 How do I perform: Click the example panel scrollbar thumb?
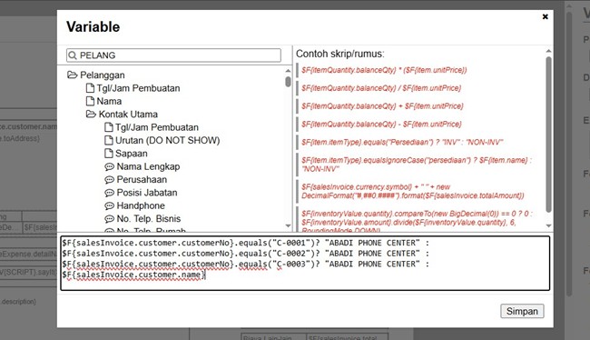[548, 135]
